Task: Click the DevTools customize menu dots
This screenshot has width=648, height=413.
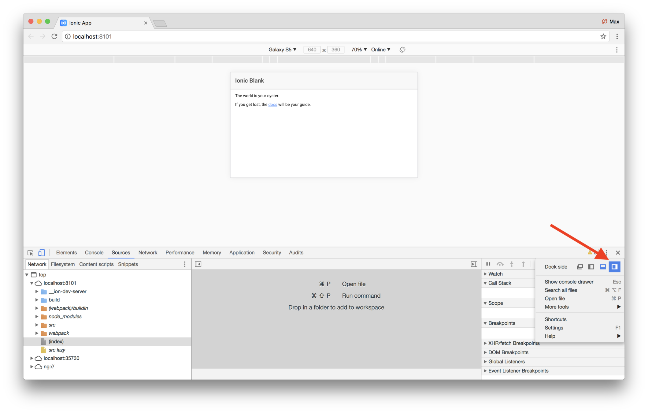Action: click(x=606, y=253)
